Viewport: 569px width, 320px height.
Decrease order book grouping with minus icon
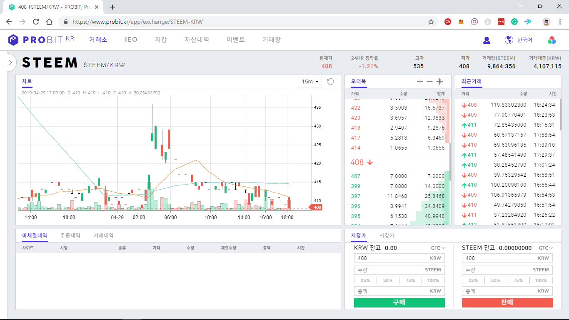pyautogui.click(x=429, y=82)
